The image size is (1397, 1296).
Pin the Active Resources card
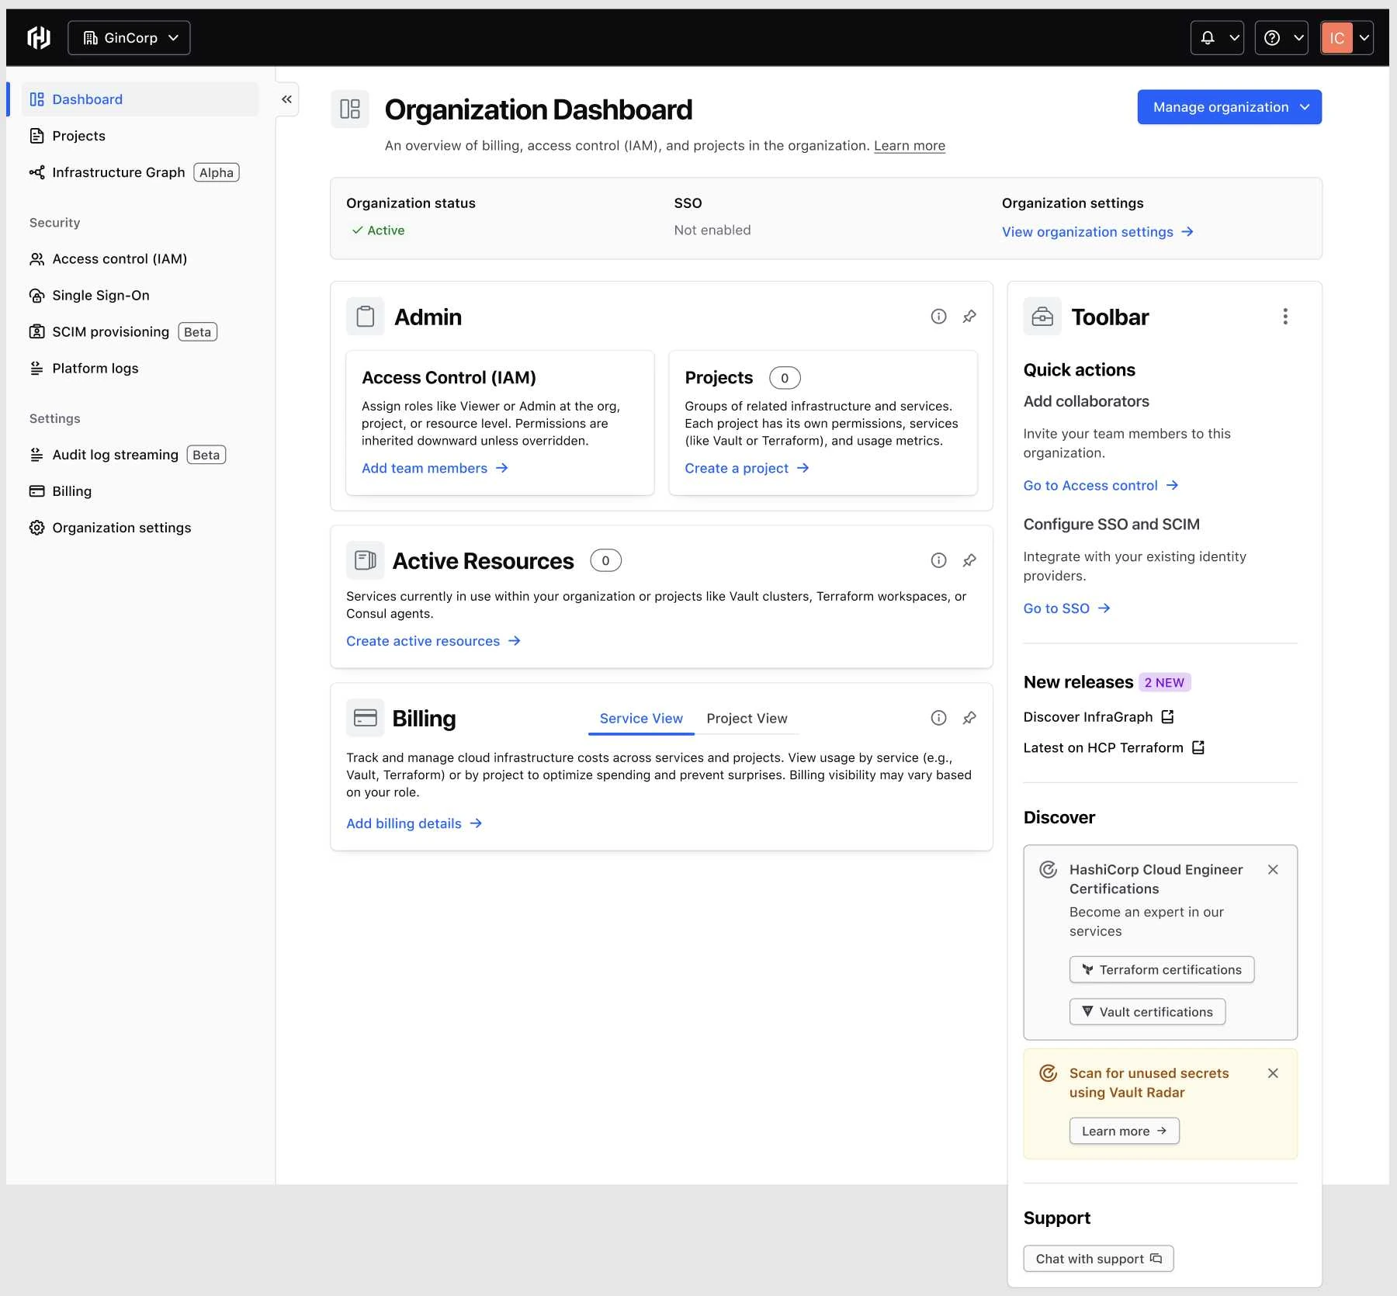[x=969, y=560]
